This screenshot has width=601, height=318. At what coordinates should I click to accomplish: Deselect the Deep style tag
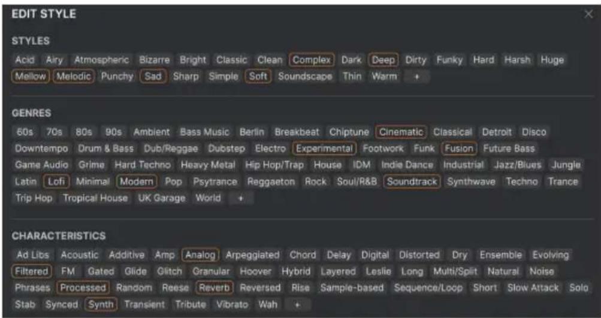click(383, 60)
